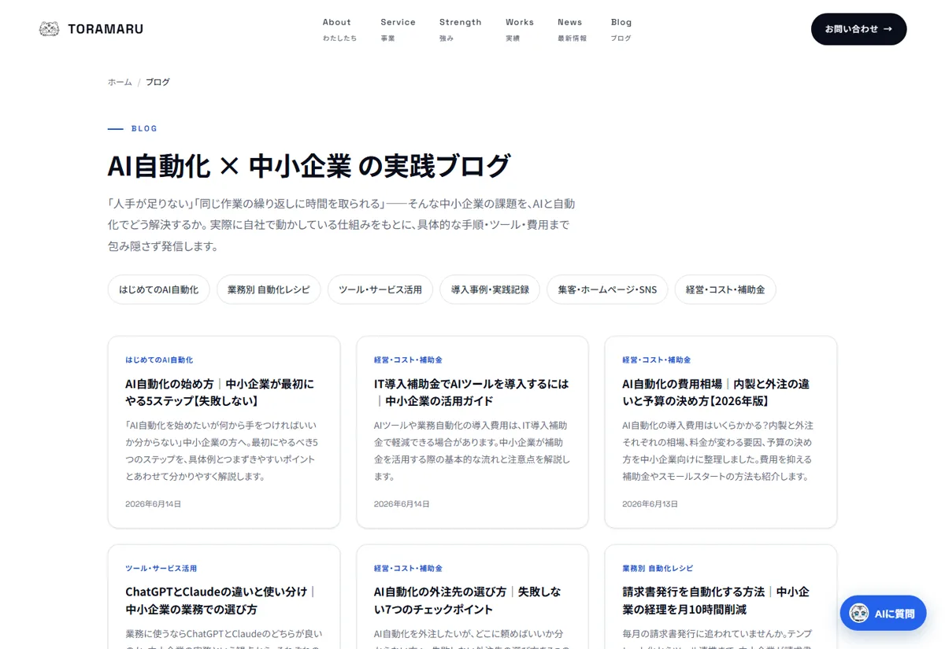The image size is (945, 649).
Task: Click the summary text of 費用相場 card
Action: click(718, 451)
